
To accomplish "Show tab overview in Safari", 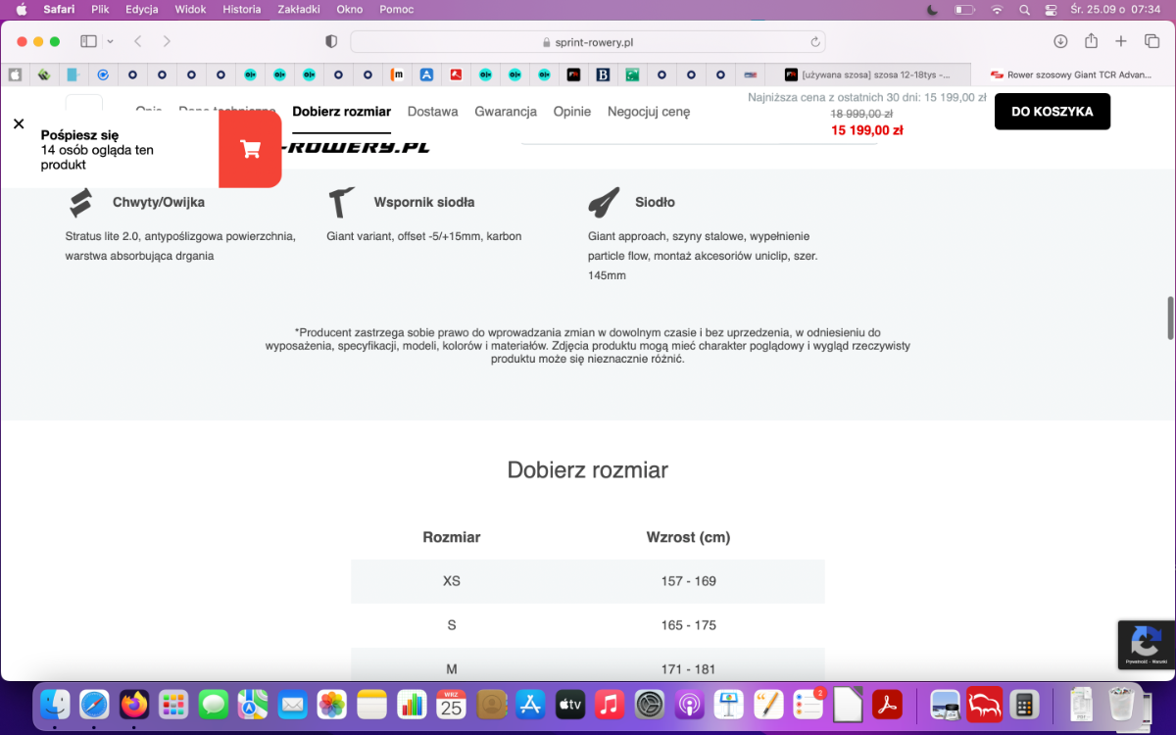I will click(1151, 41).
